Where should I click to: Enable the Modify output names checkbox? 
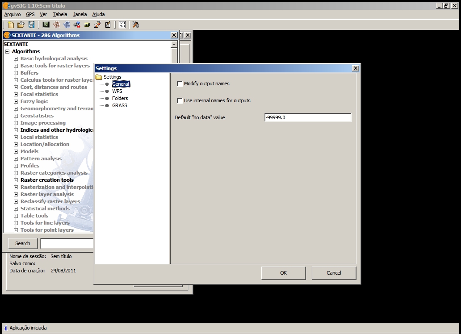pyautogui.click(x=180, y=83)
